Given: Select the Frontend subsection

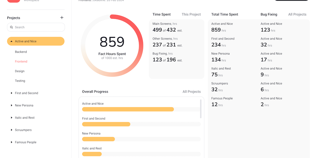Looking at the screenshot, I should (x=21, y=61).
